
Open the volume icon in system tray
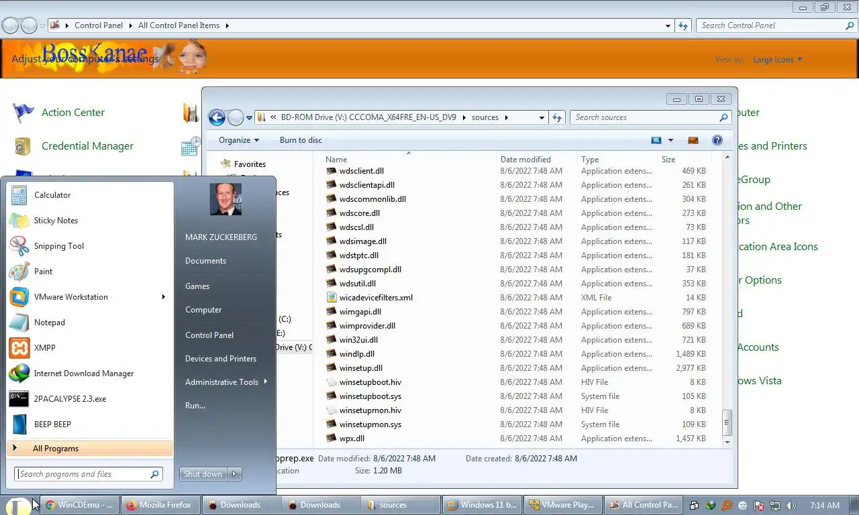(x=791, y=506)
